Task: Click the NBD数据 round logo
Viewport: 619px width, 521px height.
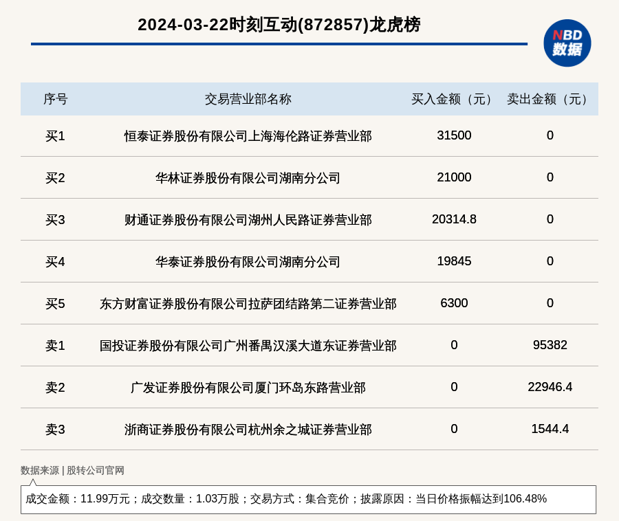Action: pos(567,43)
